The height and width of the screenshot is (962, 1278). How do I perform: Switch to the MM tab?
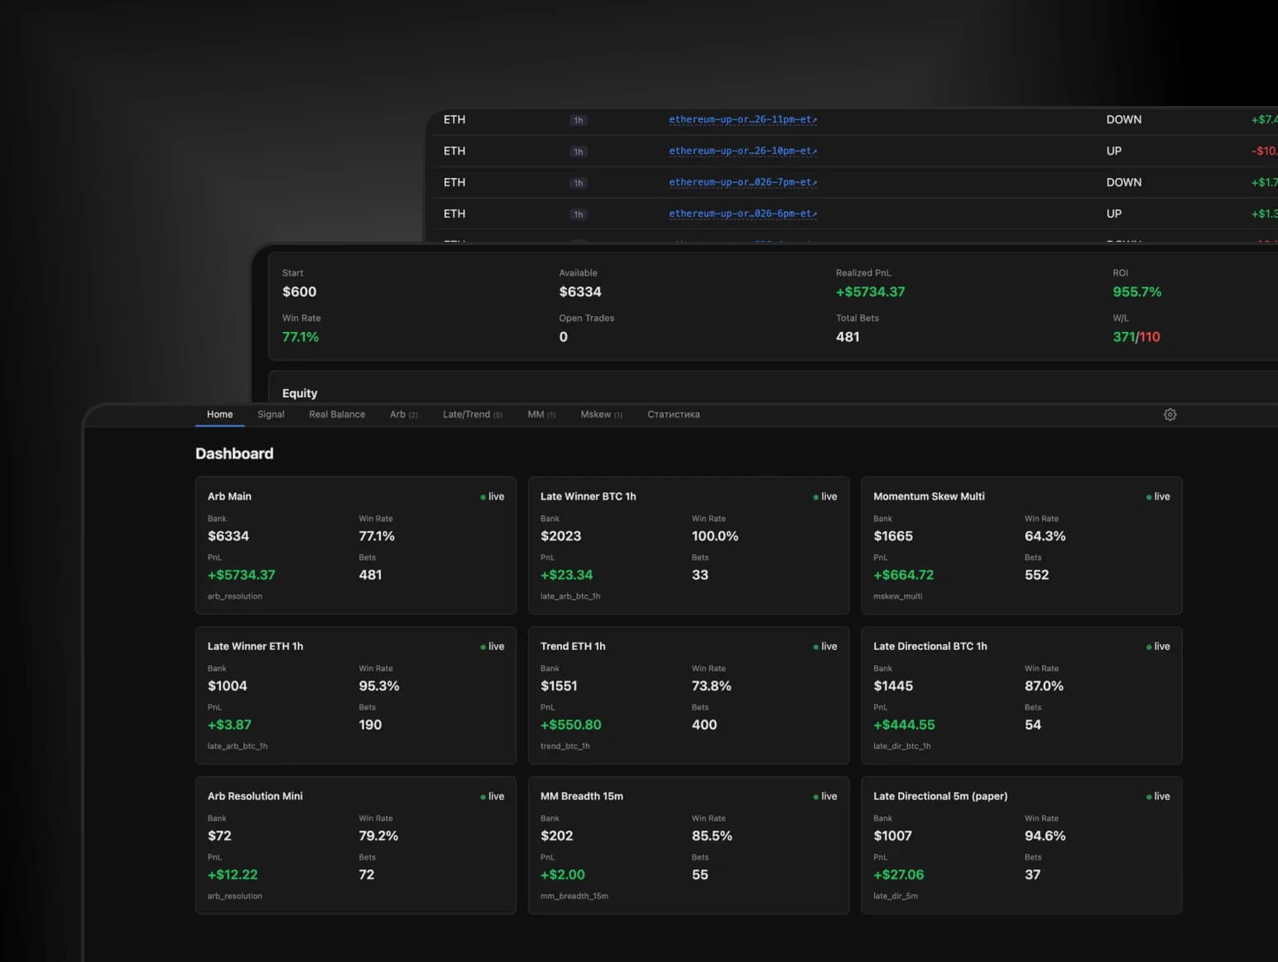tap(541, 415)
